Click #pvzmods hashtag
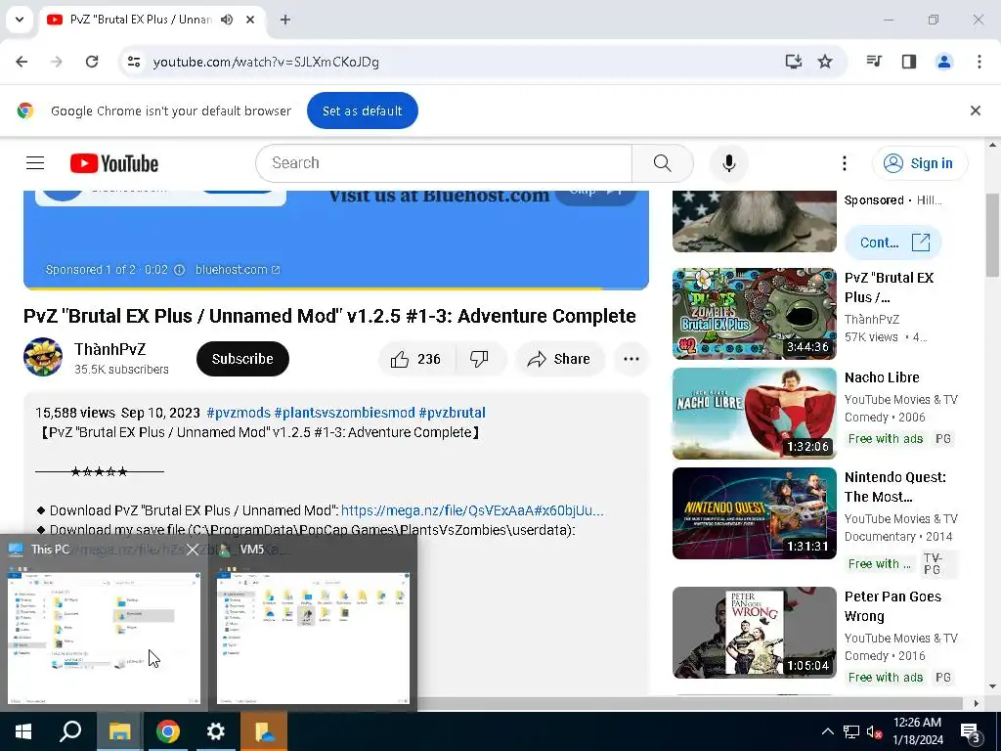Viewport: 1001px width, 751px height. click(x=239, y=413)
